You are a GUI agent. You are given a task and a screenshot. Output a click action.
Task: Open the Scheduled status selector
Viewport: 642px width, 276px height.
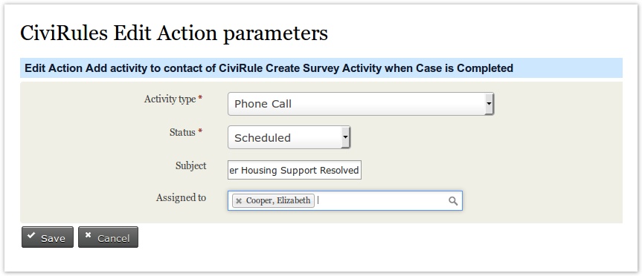(289, 137)
